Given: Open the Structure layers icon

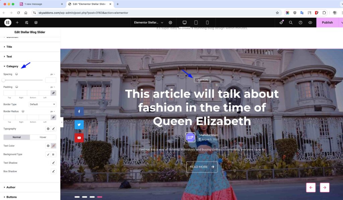Looking at the screenshot, I should click(x=36, y=22).
